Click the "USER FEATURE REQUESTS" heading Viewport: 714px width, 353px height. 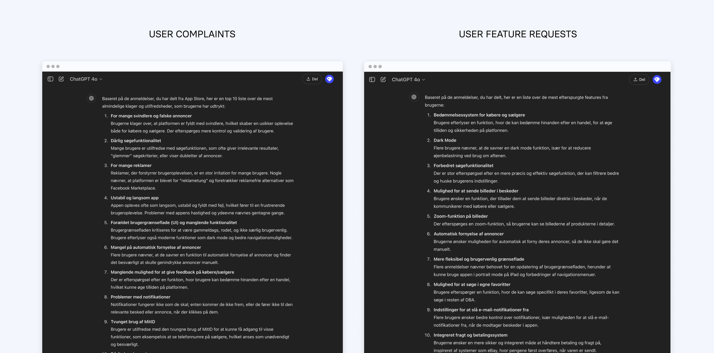[x=518, y=34]
